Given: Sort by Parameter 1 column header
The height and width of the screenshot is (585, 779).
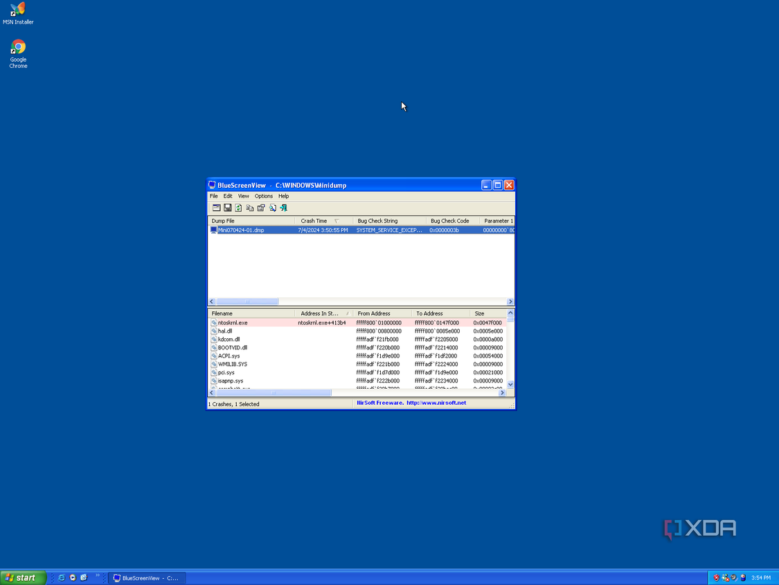Looking at the screenshot, I should [x=496, y=221].
